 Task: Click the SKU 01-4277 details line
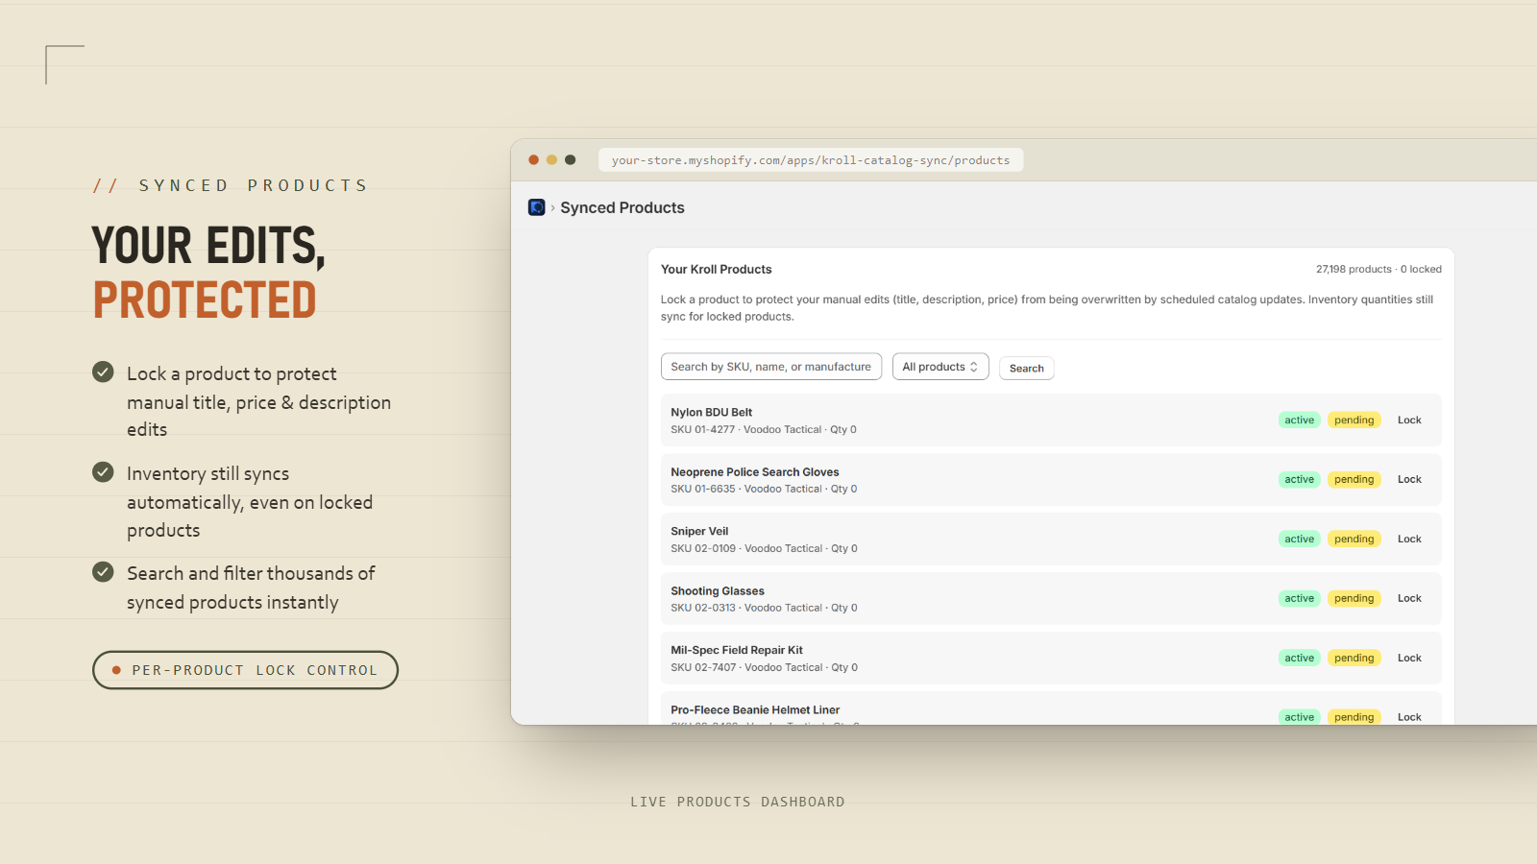coord(764,430)
